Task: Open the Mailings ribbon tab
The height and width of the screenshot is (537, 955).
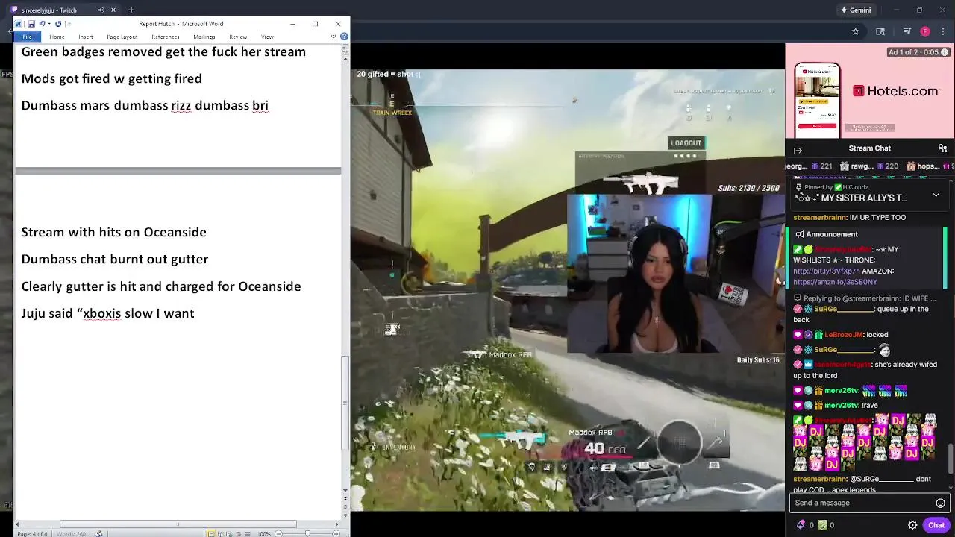Action: [204, 37]
